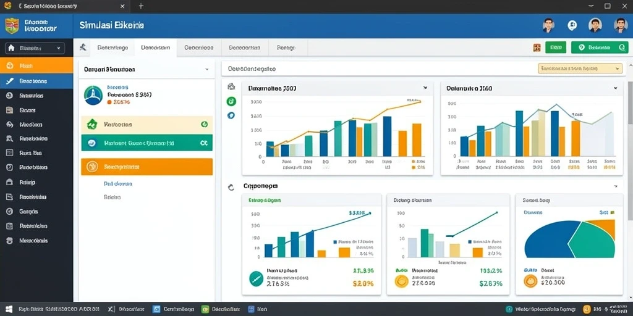The height and width of the screenshot is (316, 633).
Task: Click the small green button beside the orange icon
Action: (x=556, y=48)
